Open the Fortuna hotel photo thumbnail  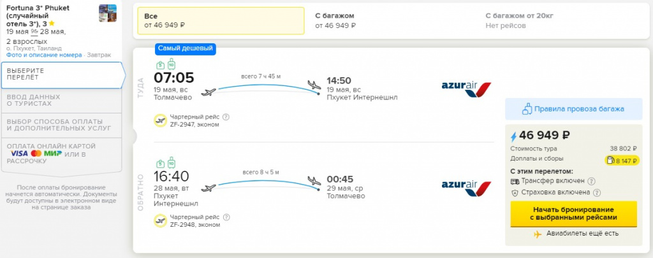point(107,13)
